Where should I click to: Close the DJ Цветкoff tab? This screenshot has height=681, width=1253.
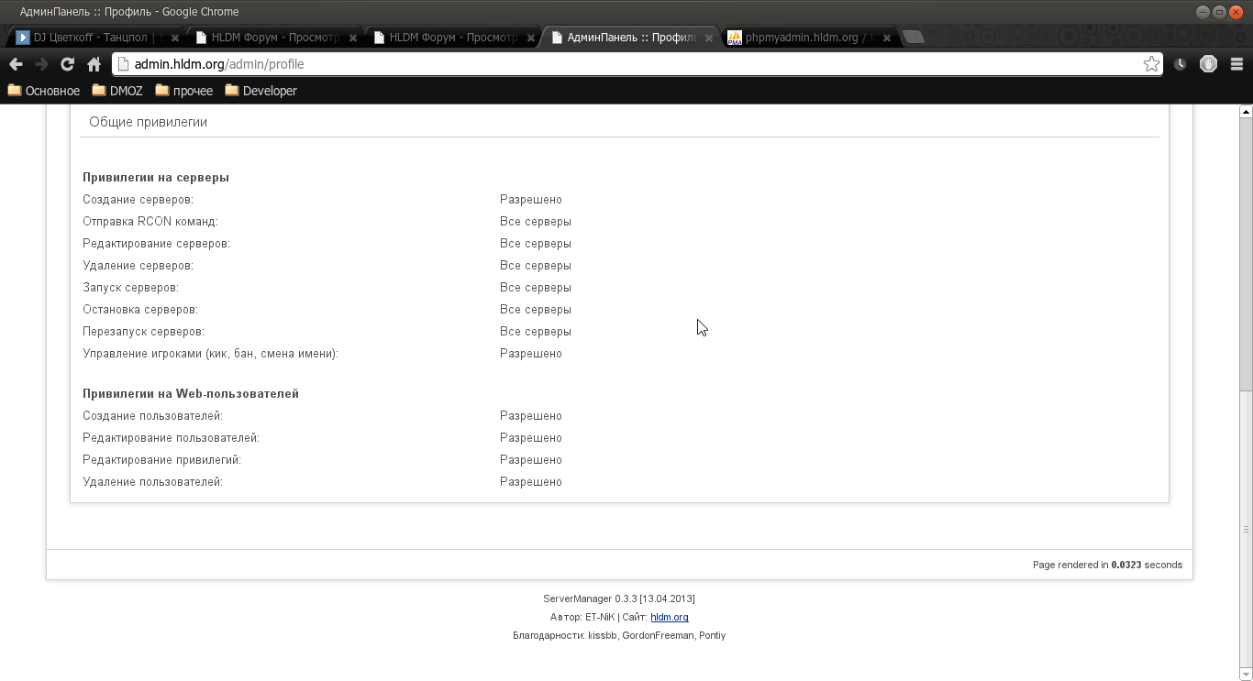coord(175,38)
